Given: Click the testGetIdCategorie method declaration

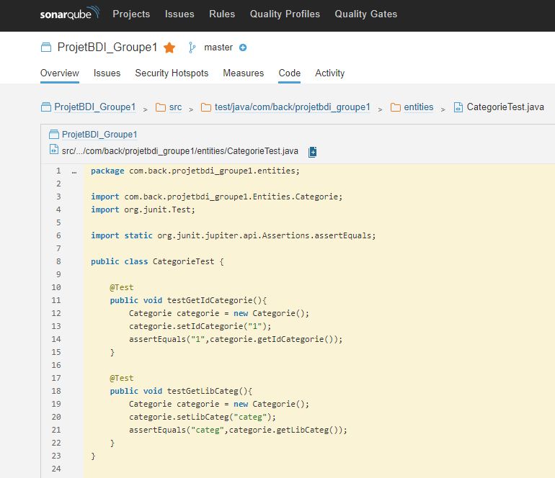Looking at the screenshot, I should [x=188, y=300].
